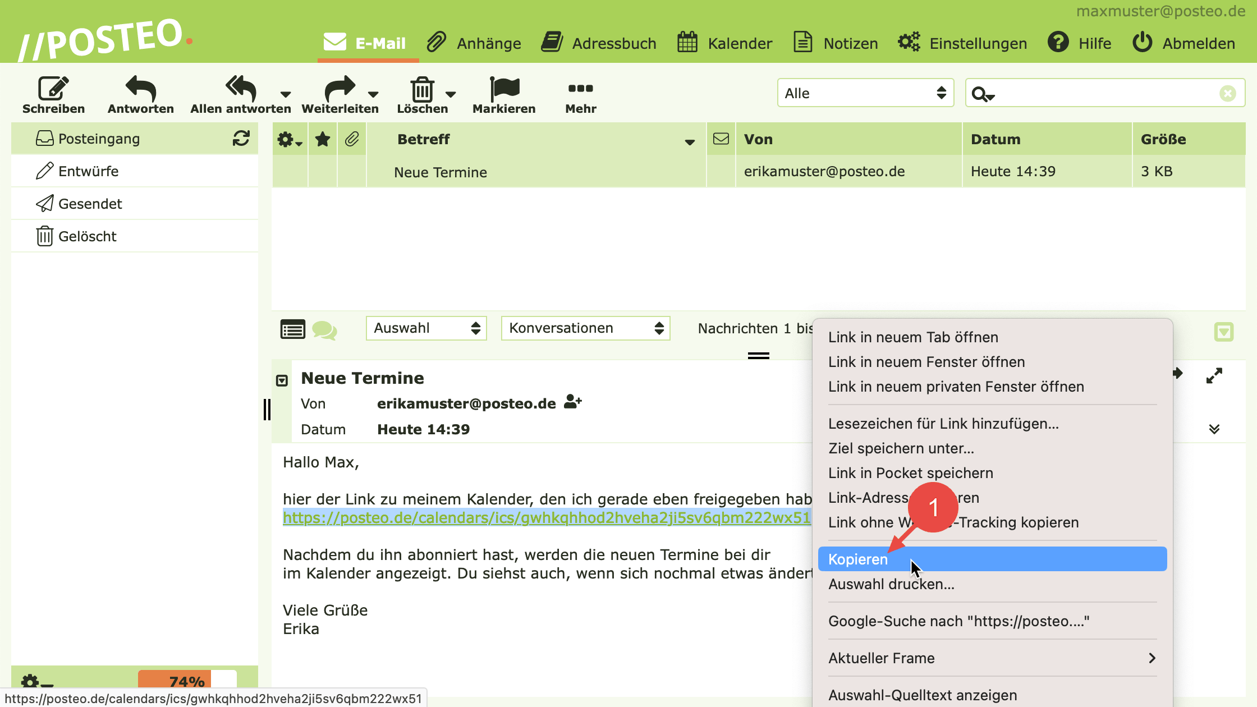Image resolution: width=1257 pixels, height=707 pixels.
Task: Select Link in neuem Tab öffnen
Action: click(x=913, y=337)
